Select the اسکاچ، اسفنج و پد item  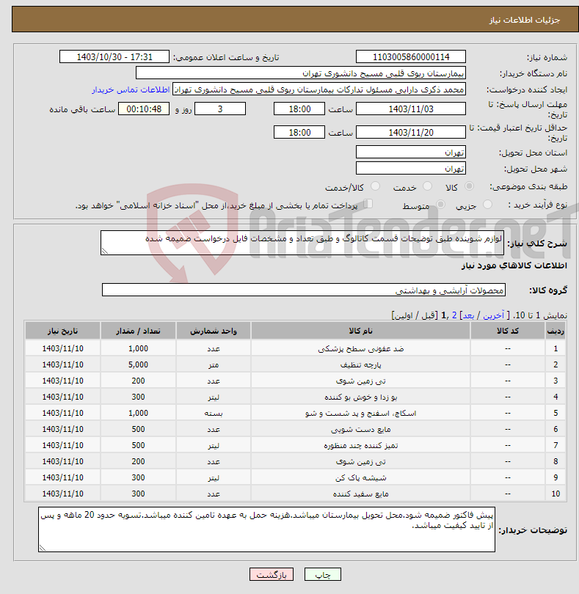point(360,414)
